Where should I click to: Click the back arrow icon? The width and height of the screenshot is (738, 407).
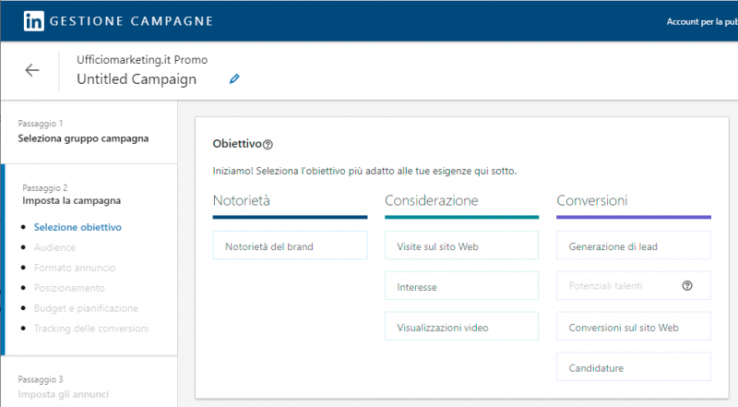pos(32,70)
